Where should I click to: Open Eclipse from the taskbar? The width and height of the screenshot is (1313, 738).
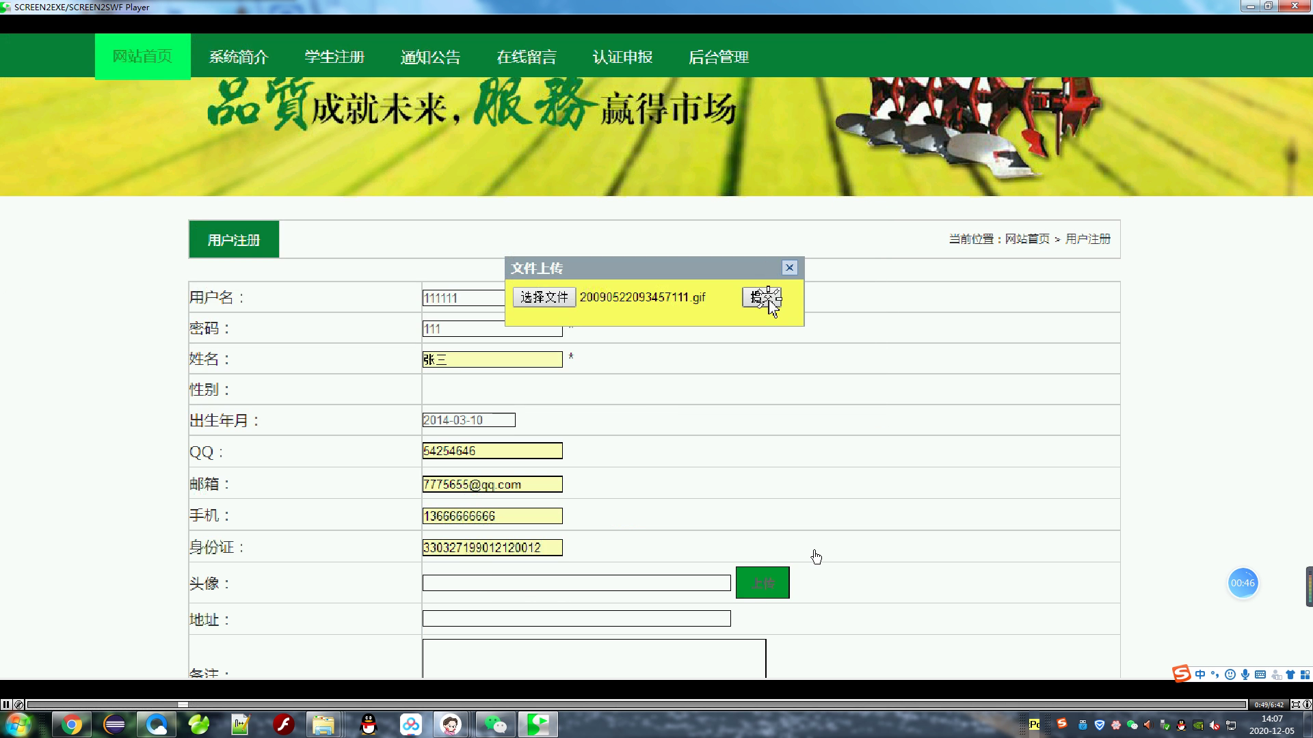click(114, 724)
